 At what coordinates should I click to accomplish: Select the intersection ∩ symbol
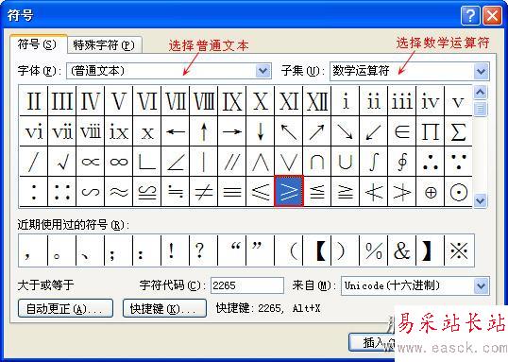click(317, 162)
